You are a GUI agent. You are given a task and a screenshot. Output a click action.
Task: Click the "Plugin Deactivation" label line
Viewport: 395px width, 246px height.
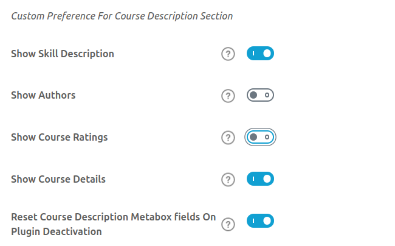[x=57, y=231]
